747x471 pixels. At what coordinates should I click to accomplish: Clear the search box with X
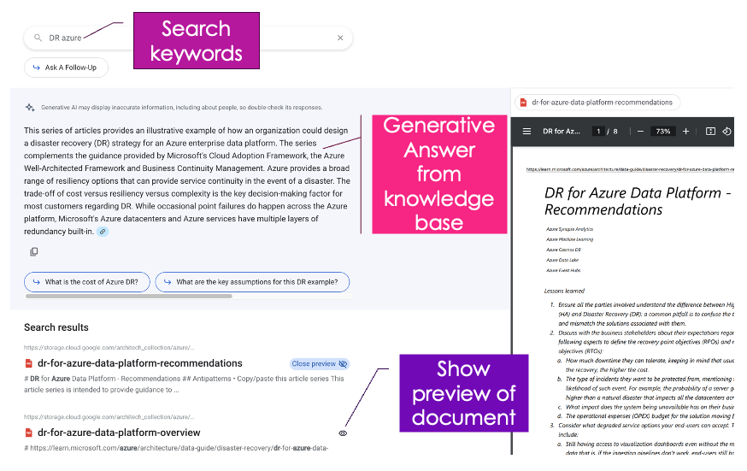(x=340, y=38)
